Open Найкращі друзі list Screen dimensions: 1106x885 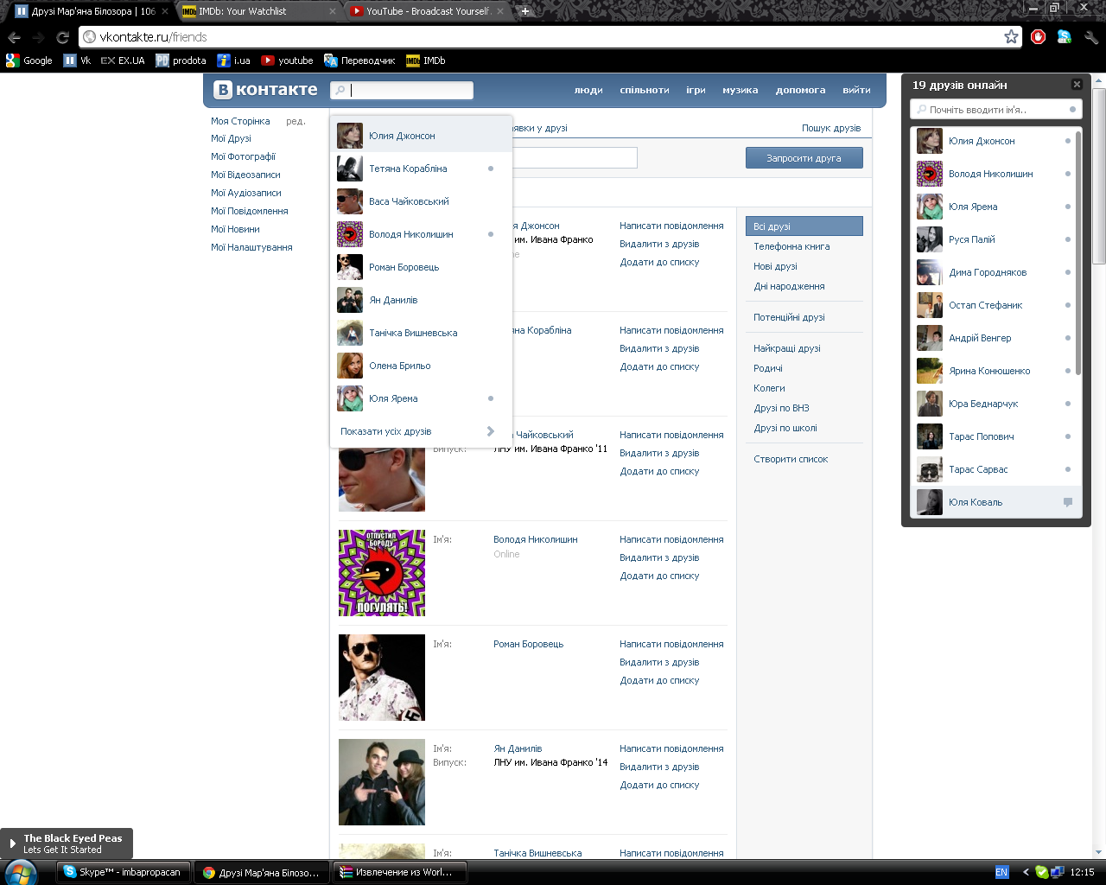(787, 348)
